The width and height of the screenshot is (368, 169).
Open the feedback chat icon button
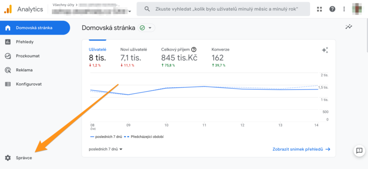click(x=359, y=150)
